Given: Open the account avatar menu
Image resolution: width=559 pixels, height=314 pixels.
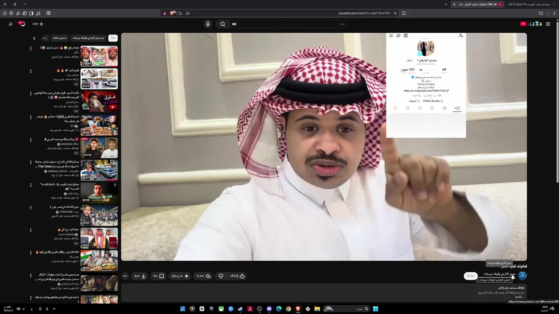Looking at the screenshot, I should point(10,24).
